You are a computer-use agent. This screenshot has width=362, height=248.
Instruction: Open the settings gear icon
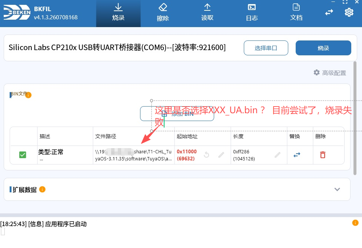(x=349, y=12)
